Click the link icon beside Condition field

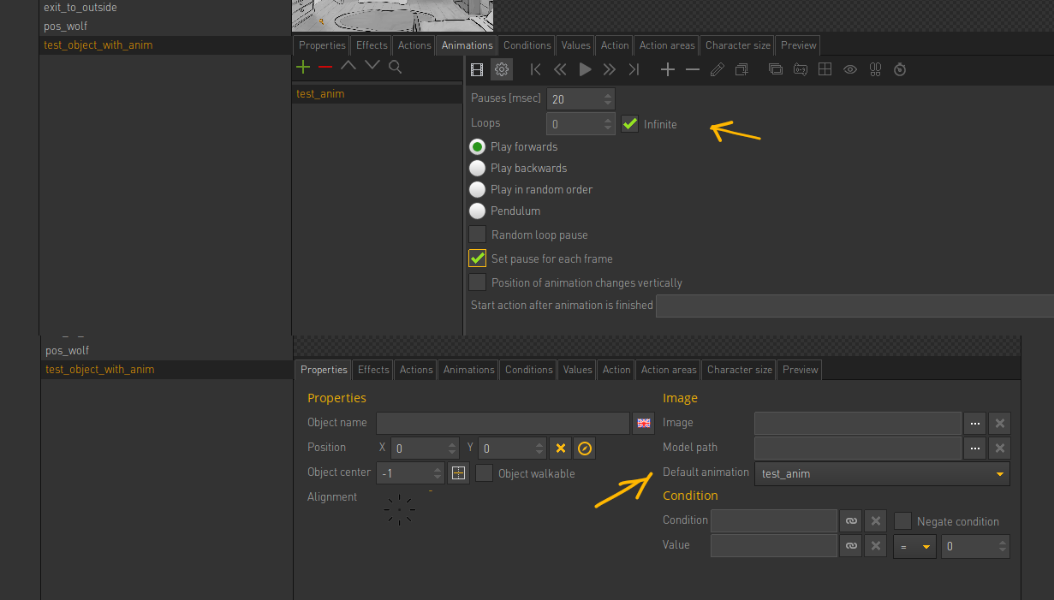[851, 520]
